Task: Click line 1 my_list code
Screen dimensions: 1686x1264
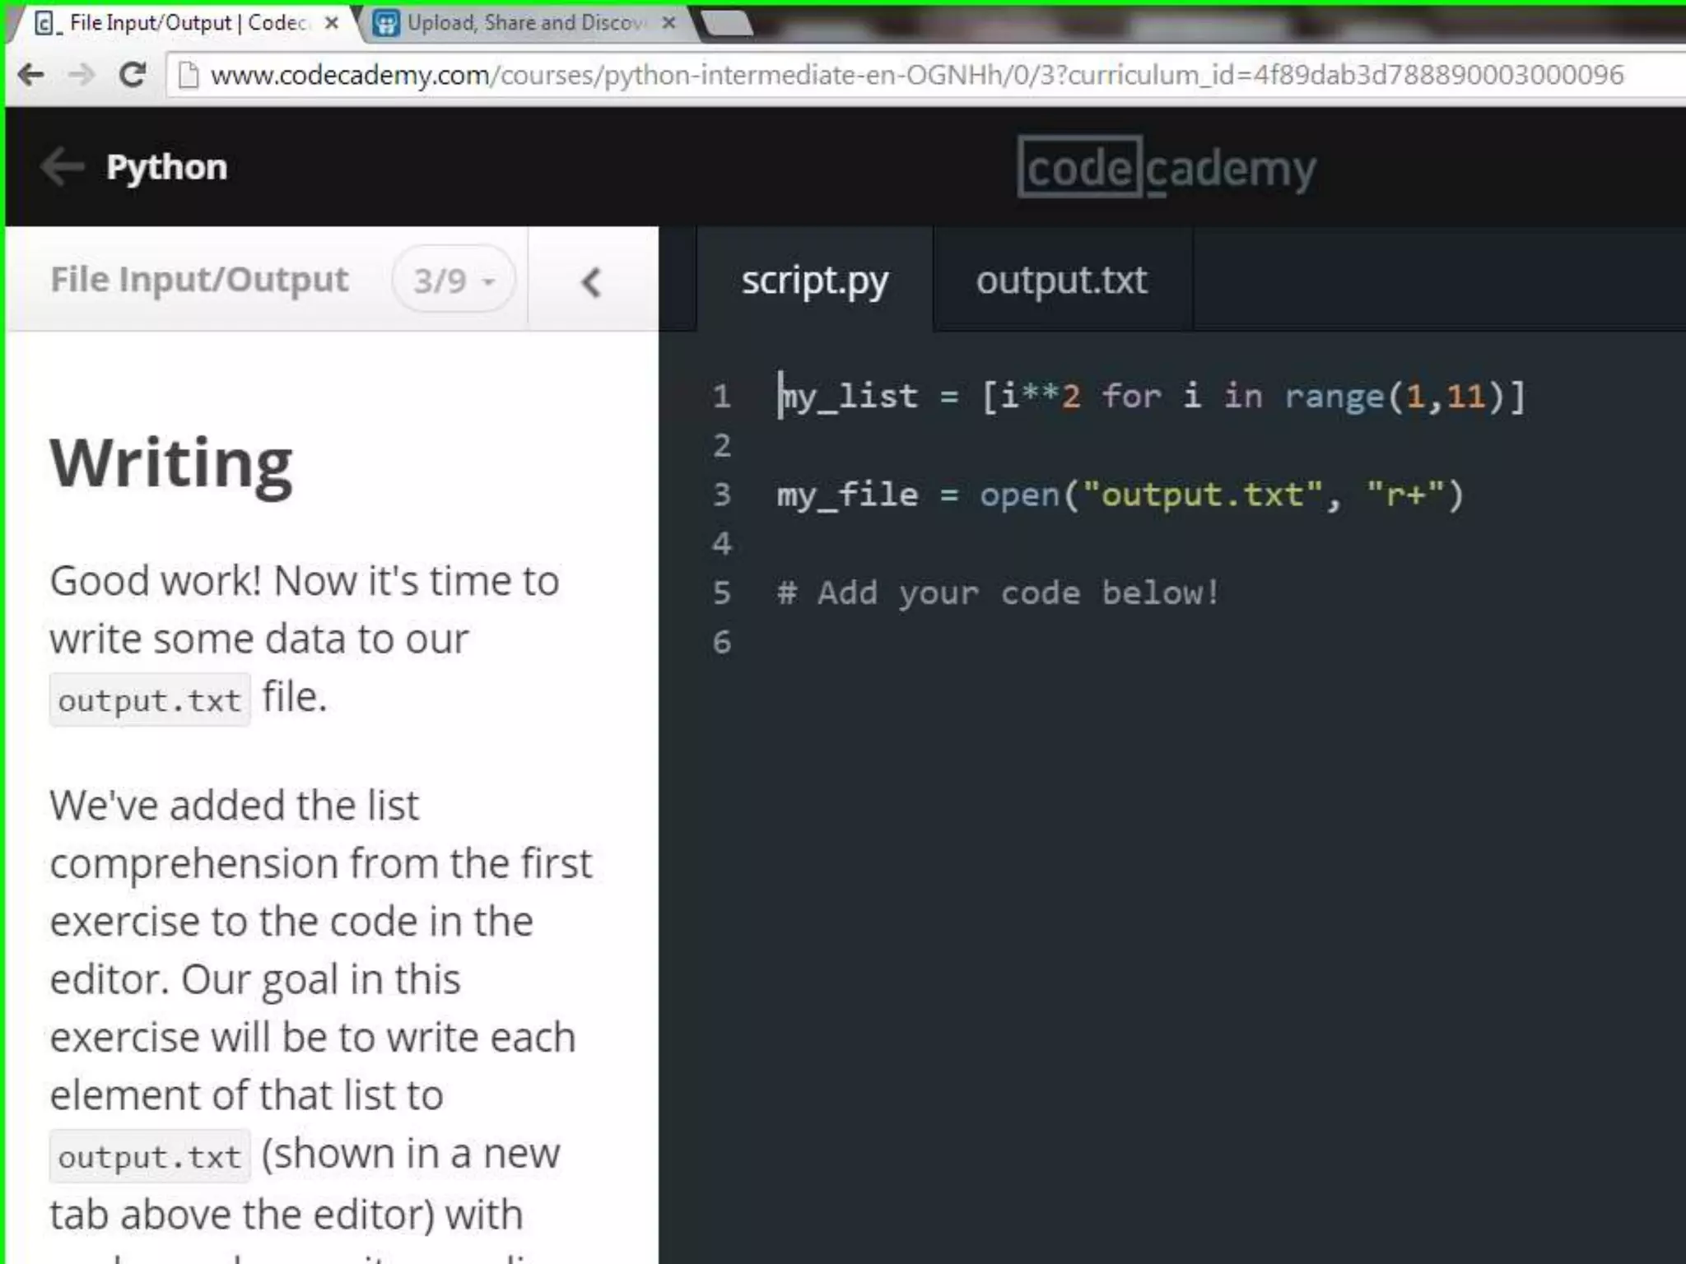Action: (x=1152, y=397)
